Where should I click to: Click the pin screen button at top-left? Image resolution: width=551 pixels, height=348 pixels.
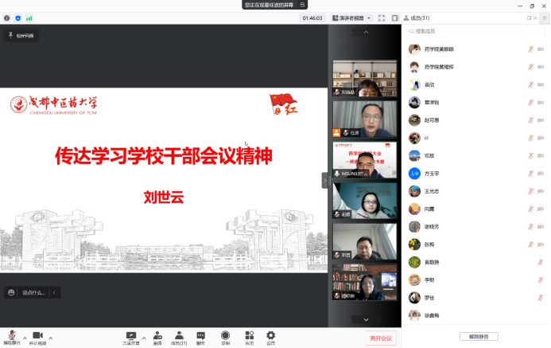[21, 36]
